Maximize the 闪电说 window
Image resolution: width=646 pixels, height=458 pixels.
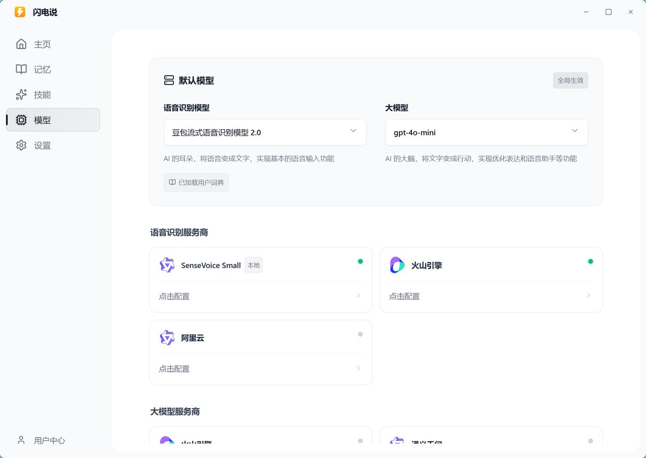(x=608, y=12)
